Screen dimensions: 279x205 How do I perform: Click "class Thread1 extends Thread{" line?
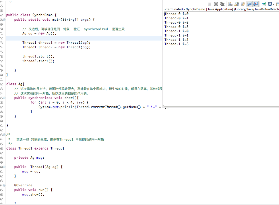(35, 148)
